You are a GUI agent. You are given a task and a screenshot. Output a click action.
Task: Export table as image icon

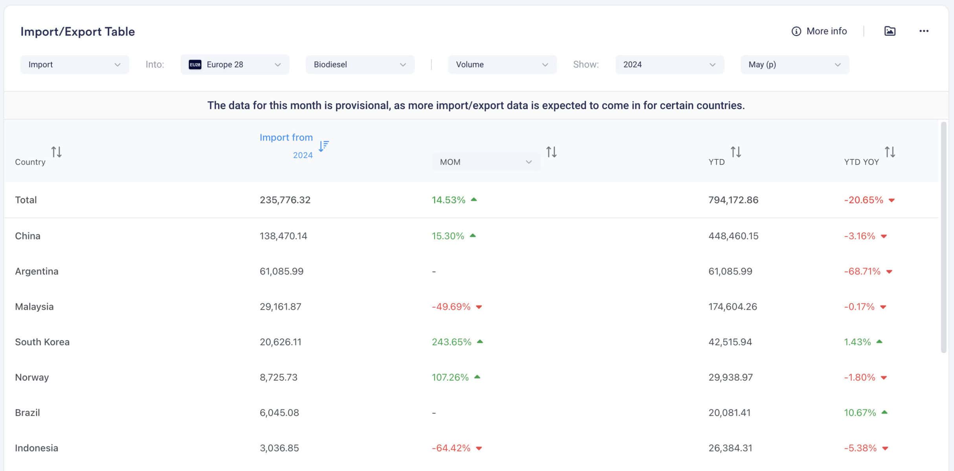890,31
